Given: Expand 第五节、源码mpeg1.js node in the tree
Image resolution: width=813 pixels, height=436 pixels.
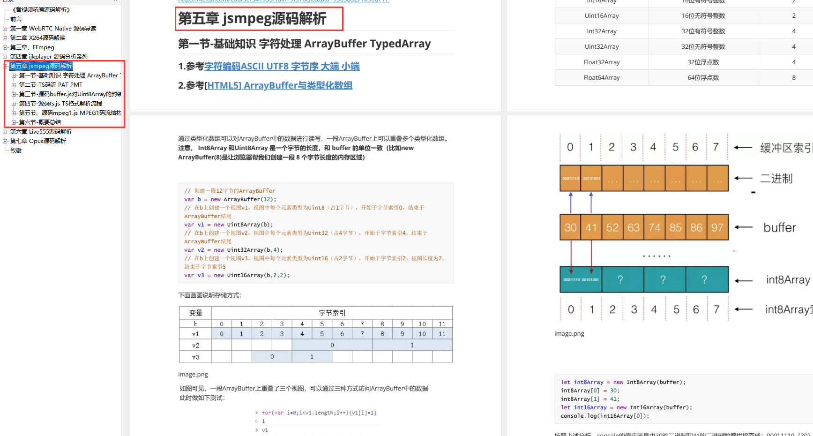Looking at the screenshot, I should [x=14, y=113].
